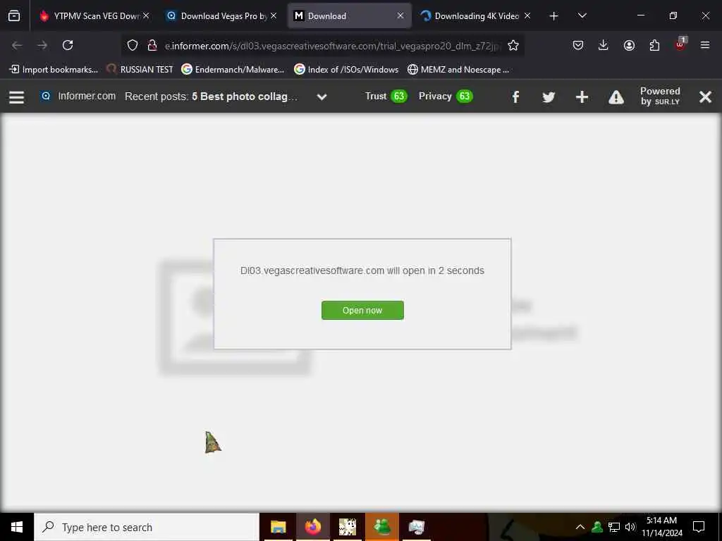The width and height of the screenshot is (722, 541).
Task: Open Powered by SUR.LY link
Action: click(660, 96)
